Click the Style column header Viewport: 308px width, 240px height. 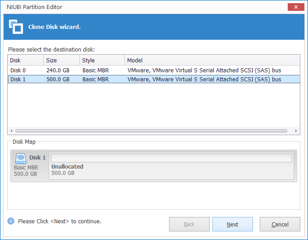[102, 60]
